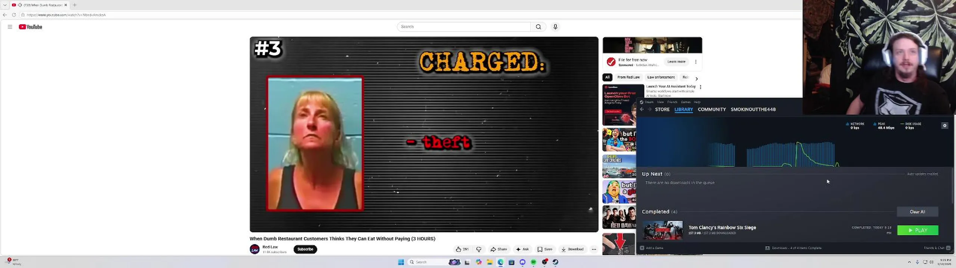The width and height of the screenshot is (956, 268).
Task: Play Tom Clancy's Rainbow Six Siege
Action: point(918,230)
